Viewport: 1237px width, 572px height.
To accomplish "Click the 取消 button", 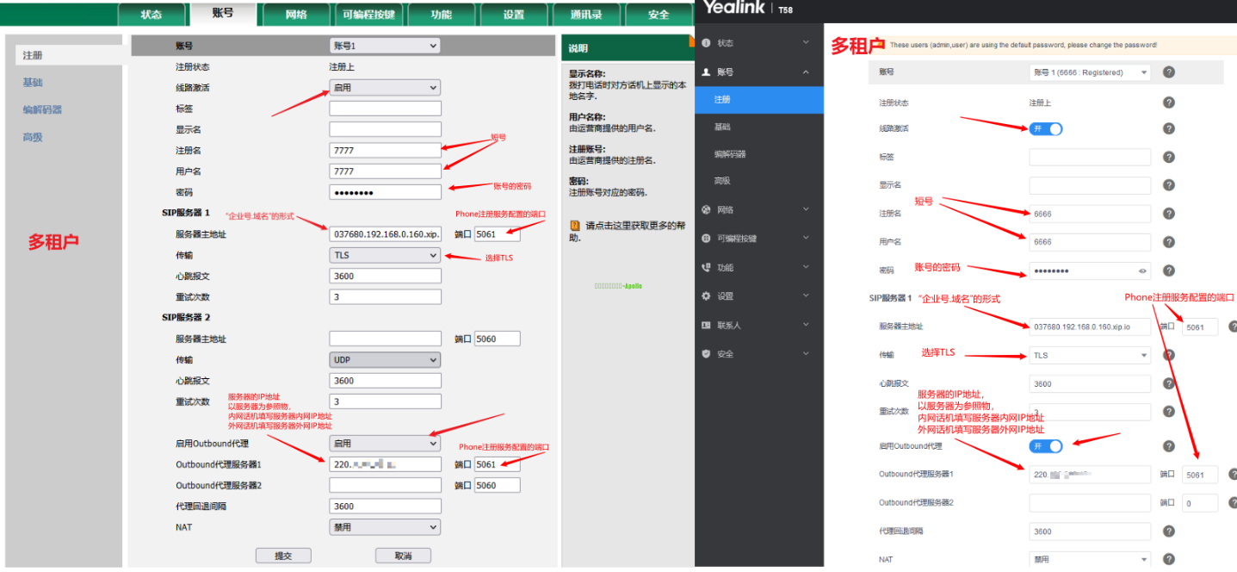I will pos(403,556).
